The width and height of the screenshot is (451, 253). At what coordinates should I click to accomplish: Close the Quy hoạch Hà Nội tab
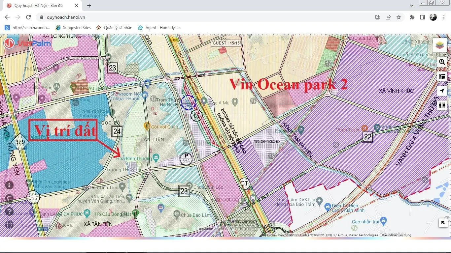tap(77, 6)
